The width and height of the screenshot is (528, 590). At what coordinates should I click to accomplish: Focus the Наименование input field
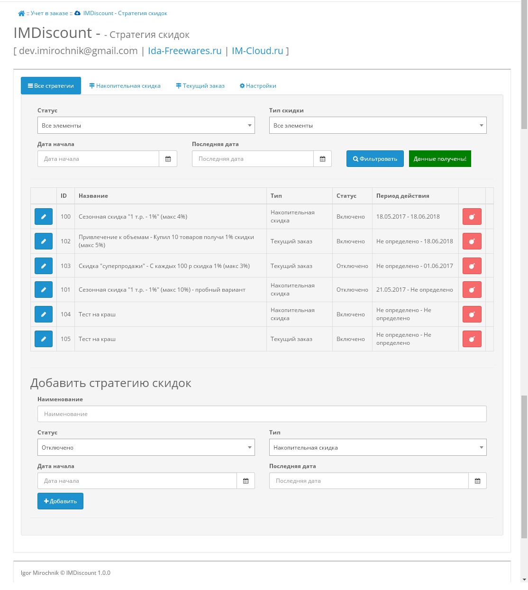coord(262,414)
